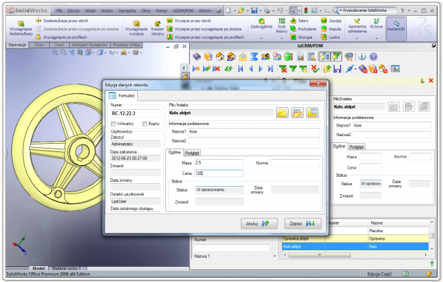Check the Kupny checkbox

click(145, 124)
